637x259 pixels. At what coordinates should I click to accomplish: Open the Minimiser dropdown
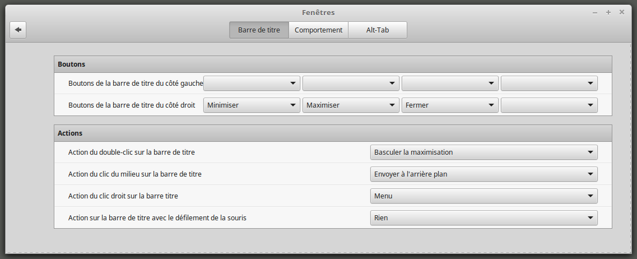click(x=252, y=105)
